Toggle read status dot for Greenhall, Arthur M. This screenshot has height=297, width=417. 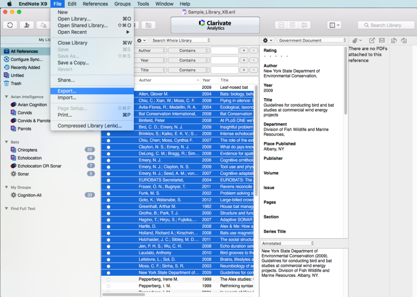(108, 207)
